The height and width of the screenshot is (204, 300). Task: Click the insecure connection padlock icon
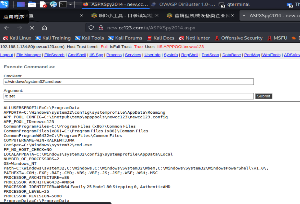point(100,28)
